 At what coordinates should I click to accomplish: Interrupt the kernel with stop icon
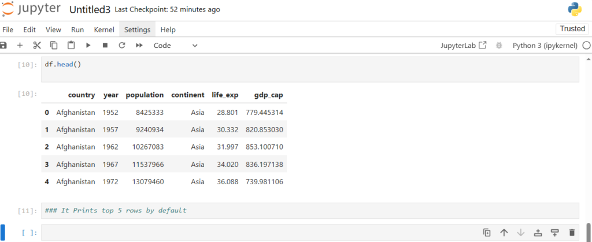pyautogui.click(x=105, y=45)
